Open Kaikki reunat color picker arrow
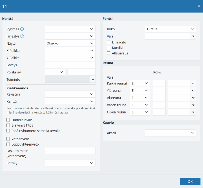203x188 pixels. coord(193,83)
